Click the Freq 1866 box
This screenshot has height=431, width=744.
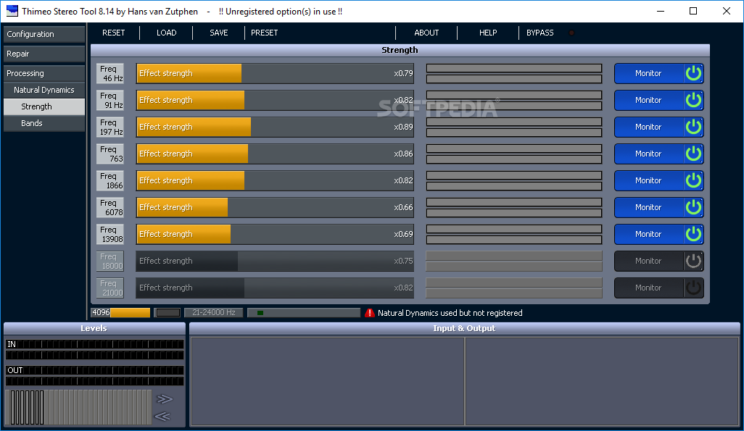[x=110, y=180]
